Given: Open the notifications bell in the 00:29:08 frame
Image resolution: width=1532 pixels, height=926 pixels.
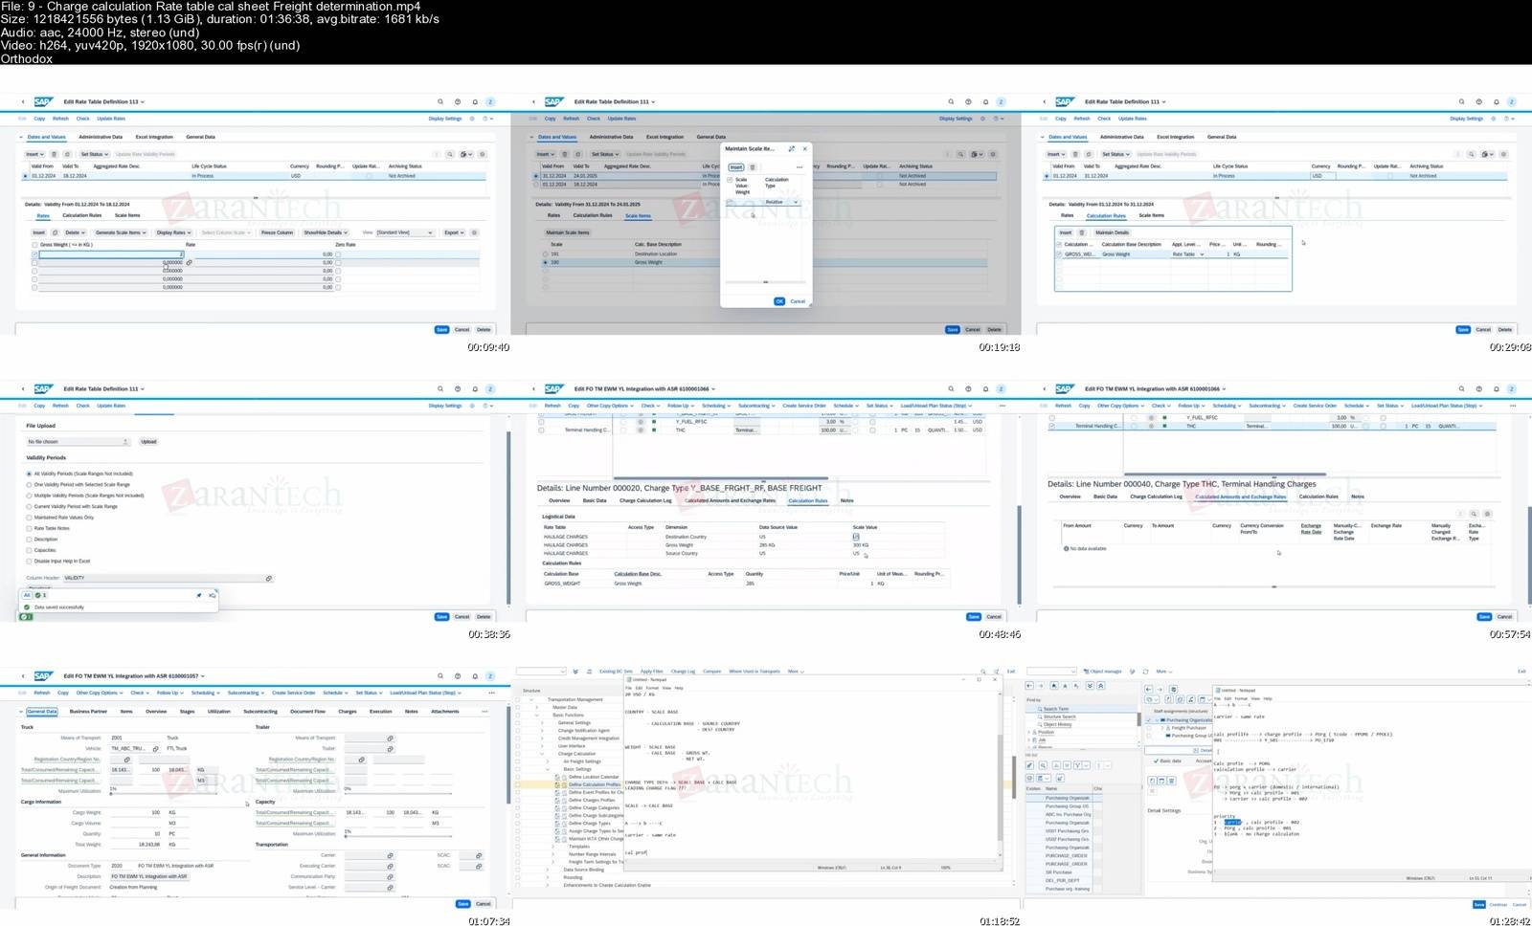Looking at the screenshot, I should (x=1497, y=101).
